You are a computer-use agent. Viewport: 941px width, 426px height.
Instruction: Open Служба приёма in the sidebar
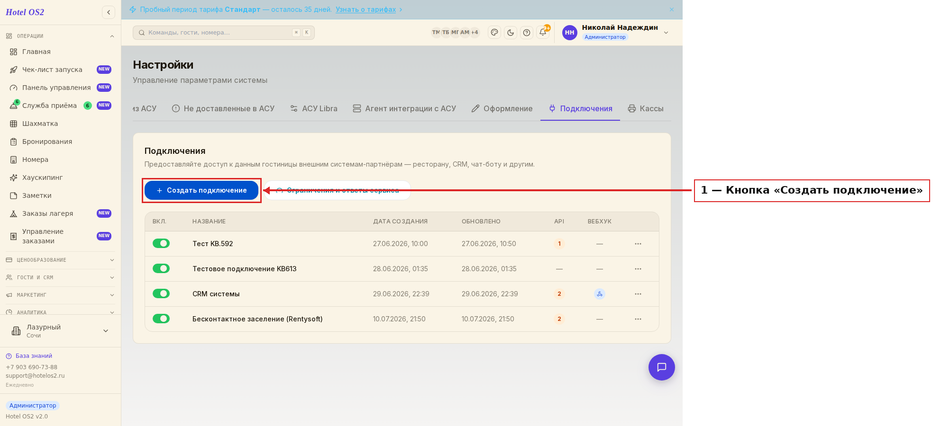click(x=60, y=106)
